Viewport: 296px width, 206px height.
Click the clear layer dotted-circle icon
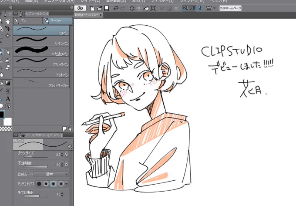point(132,8)
